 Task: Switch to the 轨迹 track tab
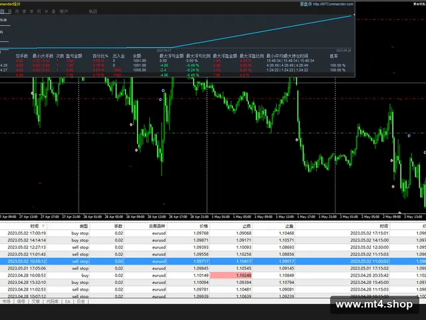[93, 11]
